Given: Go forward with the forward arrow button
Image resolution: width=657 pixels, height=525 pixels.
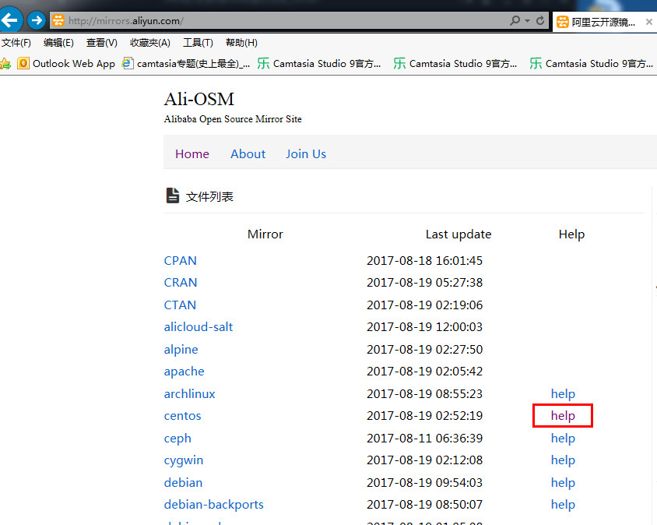Looking at the screenshot, I should [37, 20].
